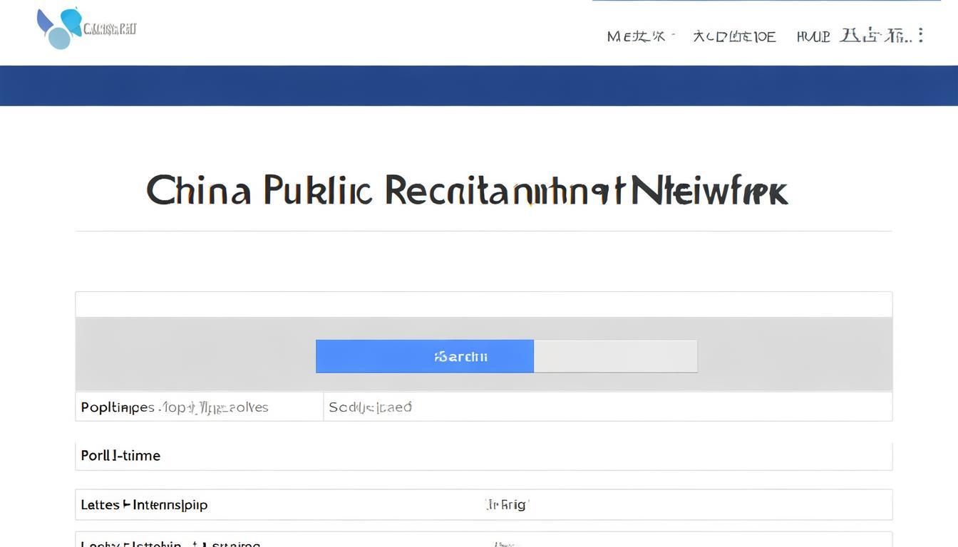Click the China Public Recruitment Network heading
This screenshot has height=547, width=958.
tap(467, 191)
